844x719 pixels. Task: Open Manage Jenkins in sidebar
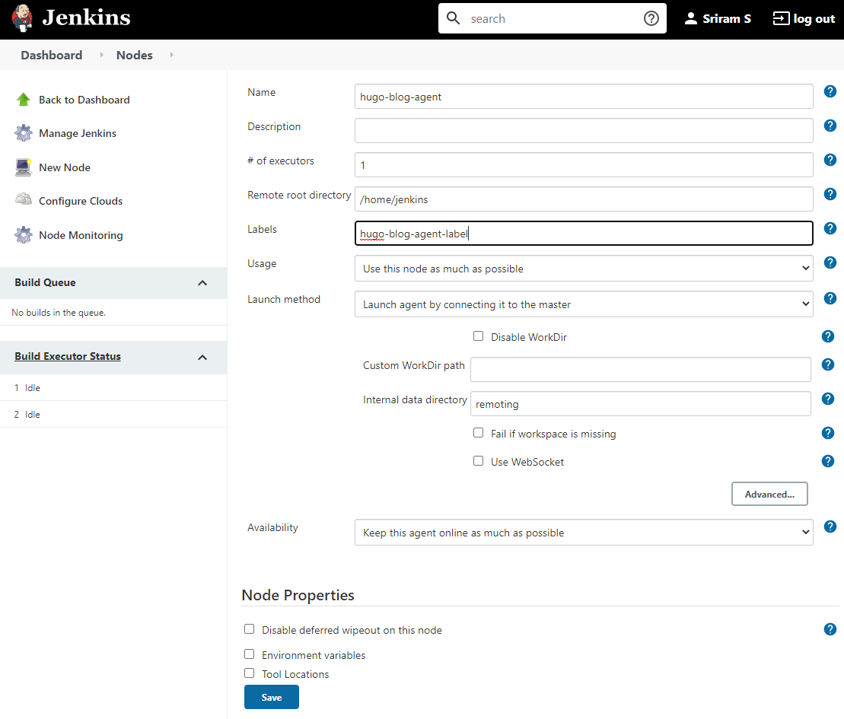click(78, 133)
